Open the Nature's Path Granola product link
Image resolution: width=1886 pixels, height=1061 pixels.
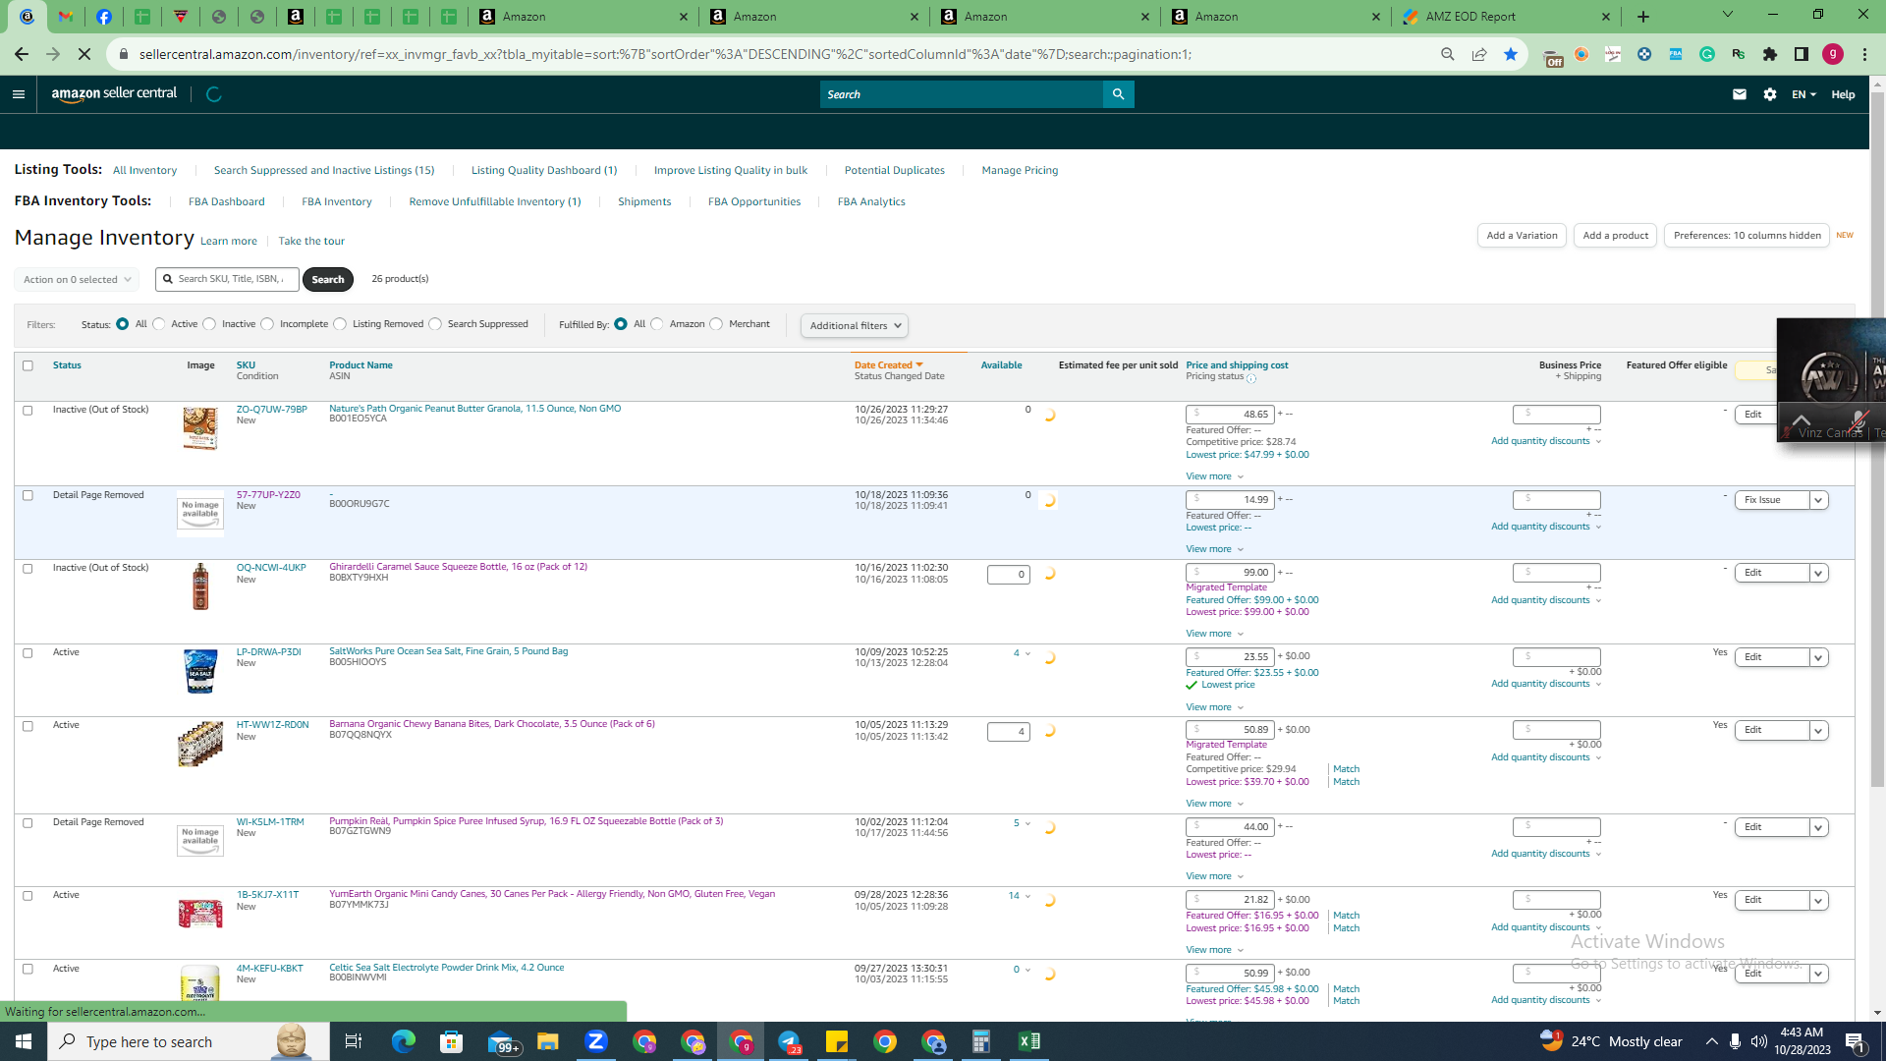coord(474,409)
